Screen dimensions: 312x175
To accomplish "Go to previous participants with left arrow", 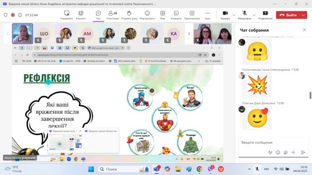I will click(x=7, y=34).
